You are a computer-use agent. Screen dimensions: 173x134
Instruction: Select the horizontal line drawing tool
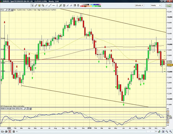(x=53, y=6)
